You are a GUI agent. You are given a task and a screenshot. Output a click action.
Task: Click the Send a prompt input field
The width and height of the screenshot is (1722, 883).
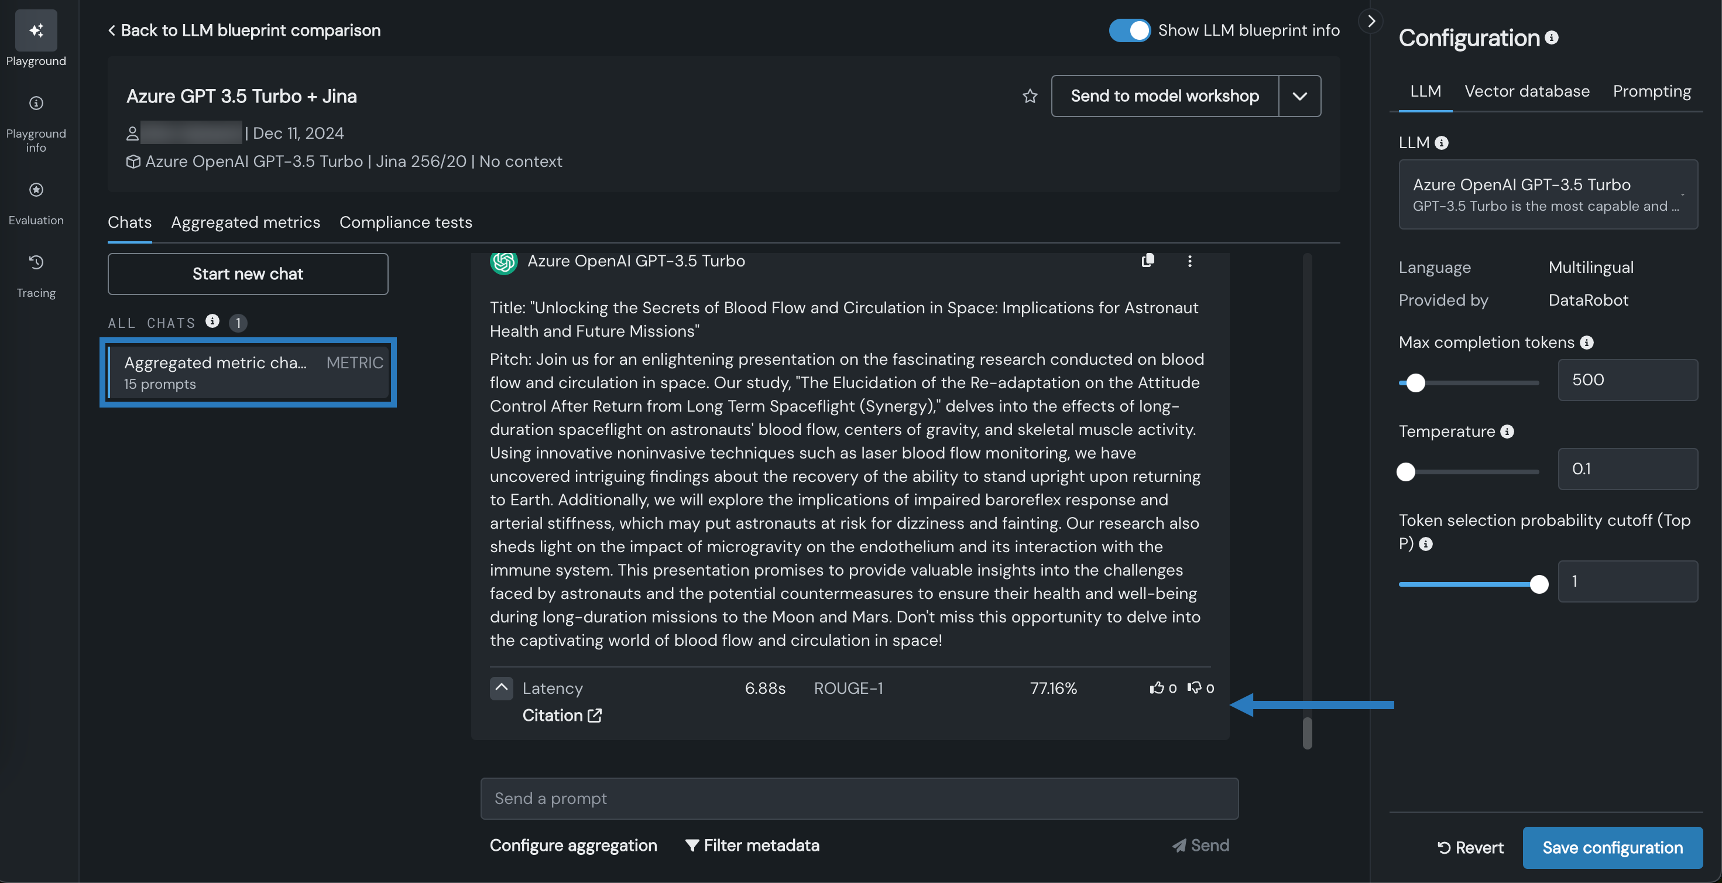859,798
